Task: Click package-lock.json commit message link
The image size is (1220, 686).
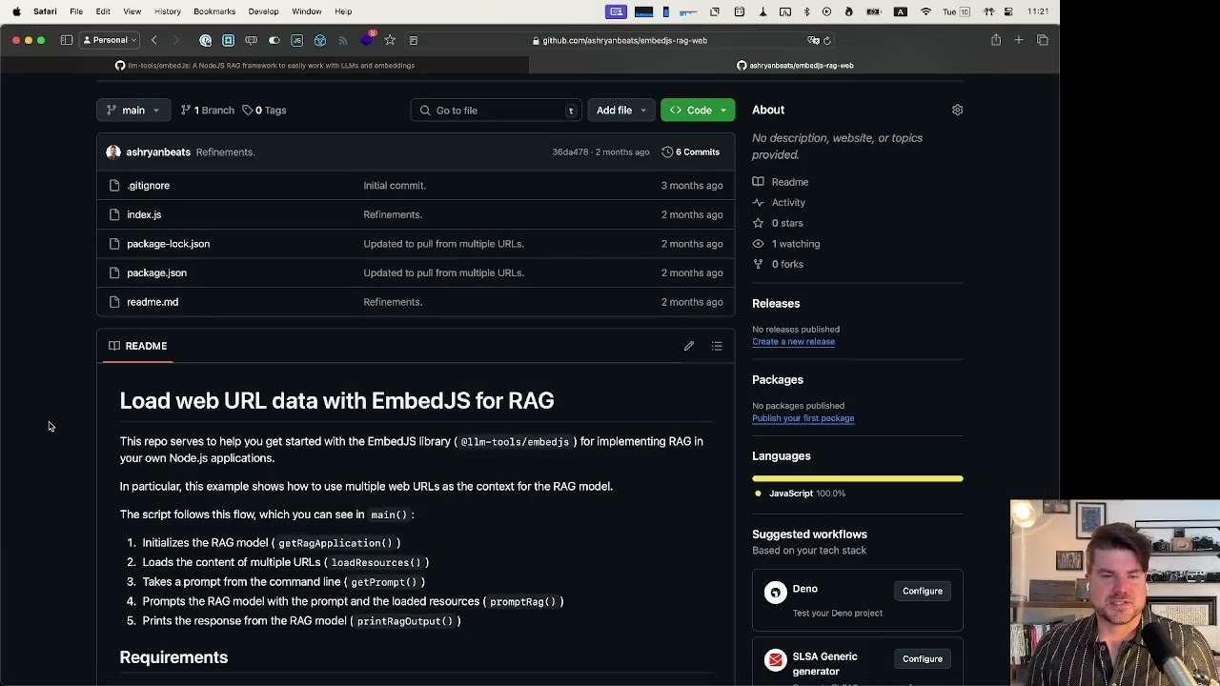Action: 443,244
